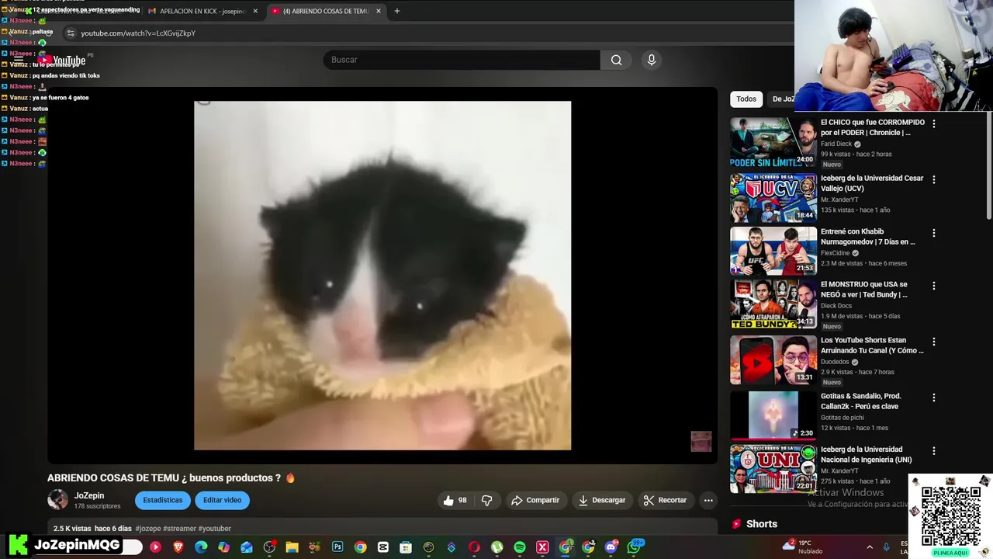
Task: Focus the Buscar search field
Action: [x=462, y=60]
